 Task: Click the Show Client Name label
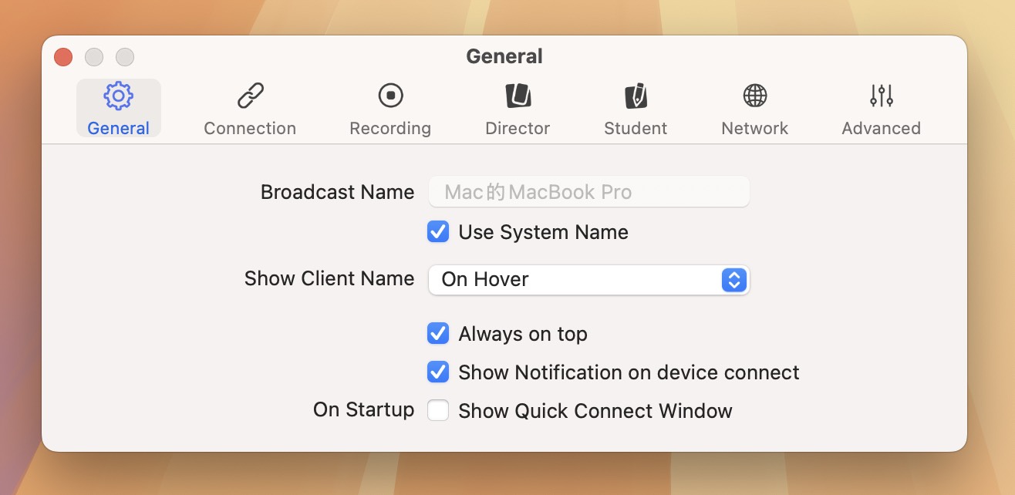click(x=329, y=278)
